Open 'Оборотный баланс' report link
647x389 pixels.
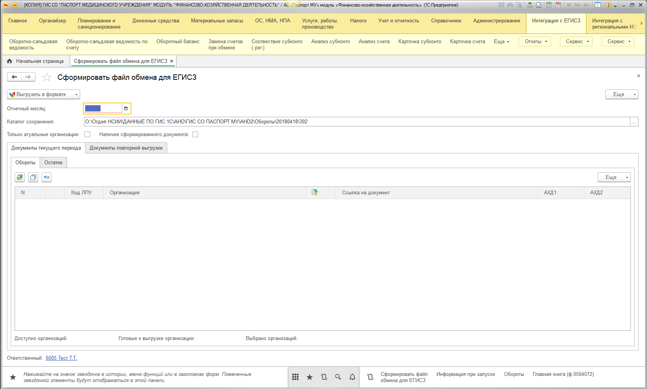(178, 42)
